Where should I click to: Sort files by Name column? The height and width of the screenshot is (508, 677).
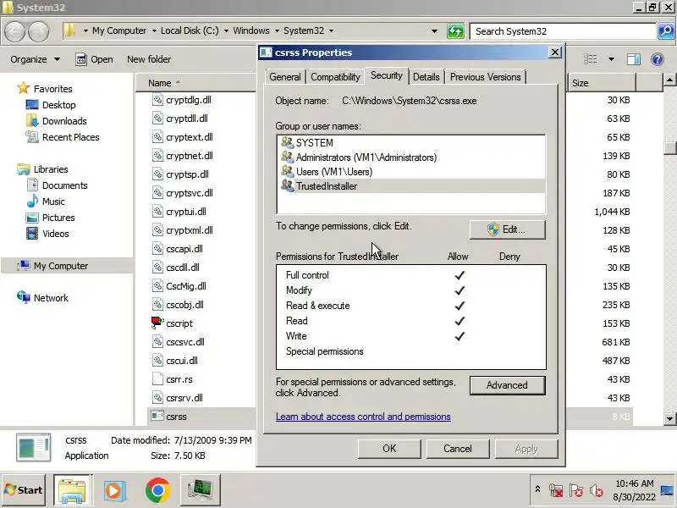pos(196,83)
